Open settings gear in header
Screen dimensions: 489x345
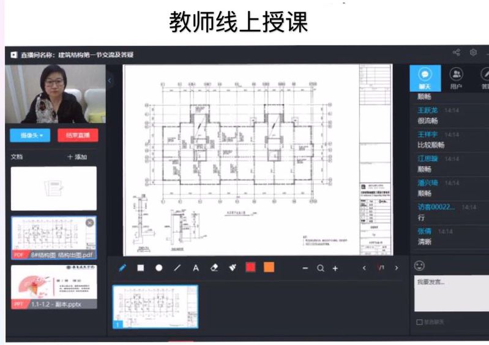click(473, 53)
